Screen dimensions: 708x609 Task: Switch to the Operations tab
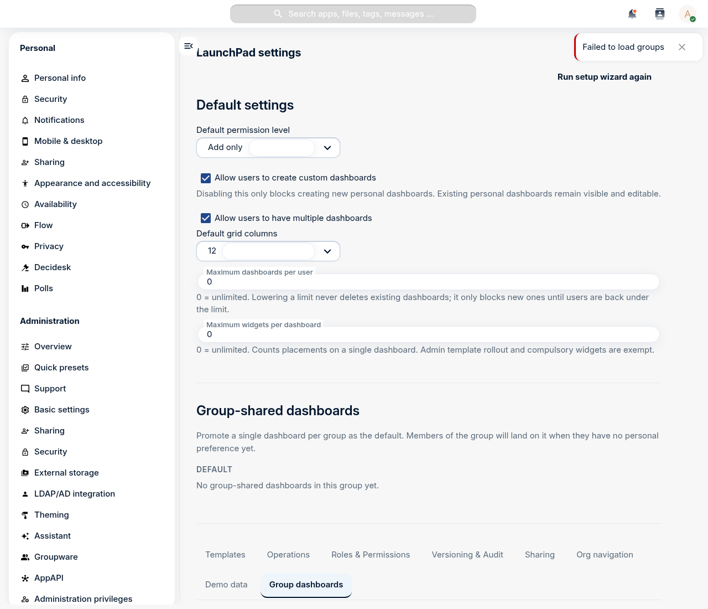pos(288,555)
